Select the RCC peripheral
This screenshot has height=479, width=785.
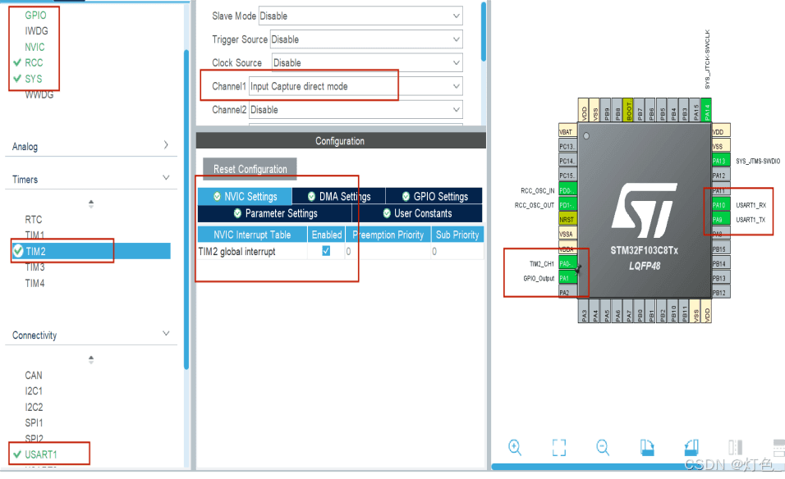pyautogui.click(x=34, y=63)
